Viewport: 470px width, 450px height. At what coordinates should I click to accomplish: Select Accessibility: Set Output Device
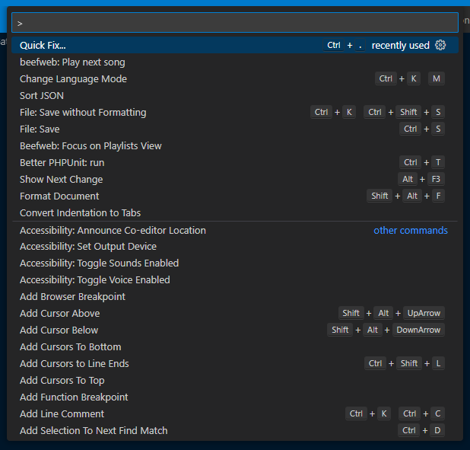tap(88, 247)
